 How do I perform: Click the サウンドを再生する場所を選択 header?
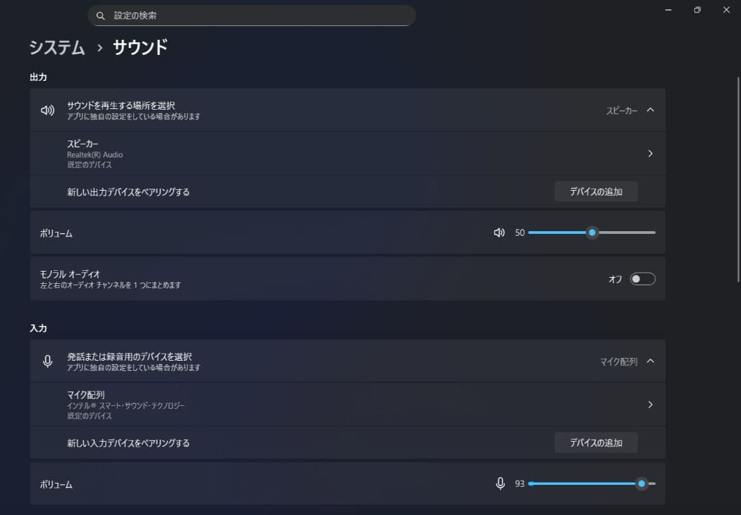click(x=121, y=106)
